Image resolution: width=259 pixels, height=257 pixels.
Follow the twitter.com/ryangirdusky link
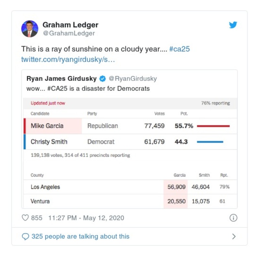(x=68, y=60)
